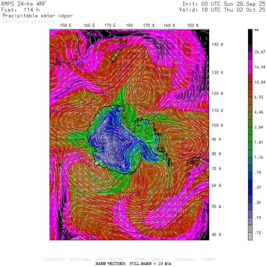Viewport: 267px width, 267px height.
Task: Click the ".30" color scale value
Action: 258,203
